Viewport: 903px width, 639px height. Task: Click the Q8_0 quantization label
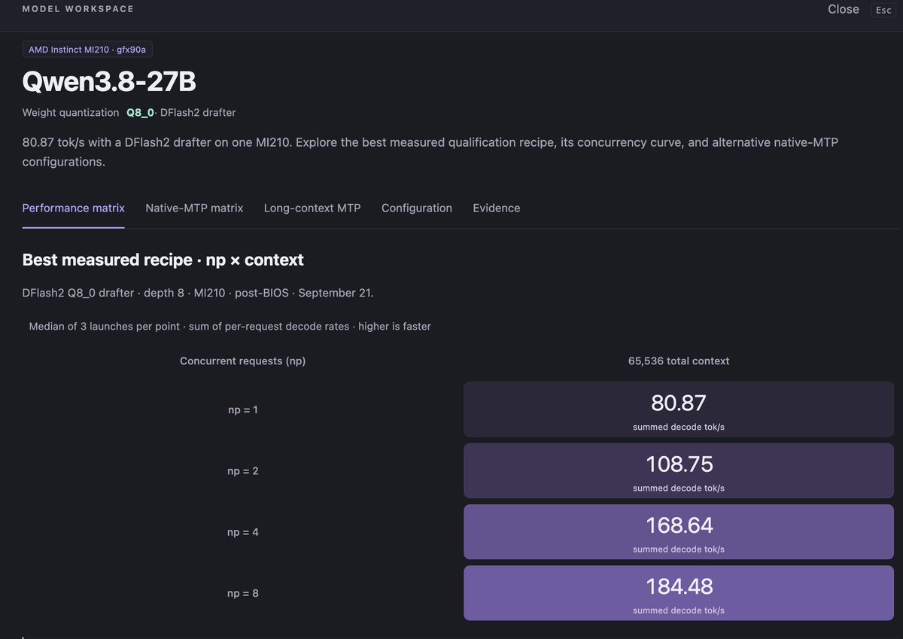(140, 112)
